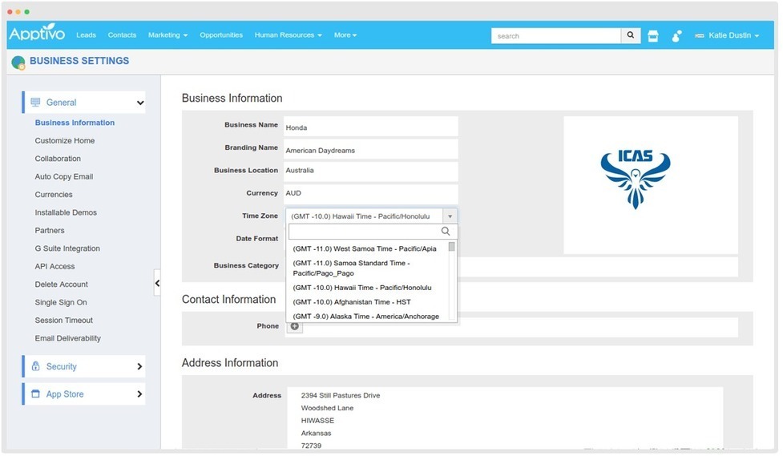Image resolution: width=783 pixels, height=456 pixels.
Task: Click the ICAS business logo image
Action: pos(635,178)
